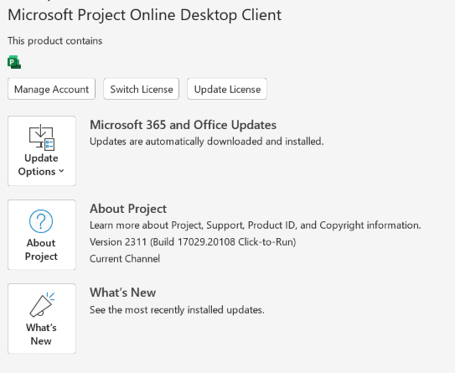Click the Microsoft Project Online Desktop Client title
This screenshot has height=373, width=455.
click(144, 15)
